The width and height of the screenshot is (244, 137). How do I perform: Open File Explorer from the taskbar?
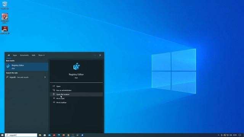pyautogui.click(x=40, y=135)
